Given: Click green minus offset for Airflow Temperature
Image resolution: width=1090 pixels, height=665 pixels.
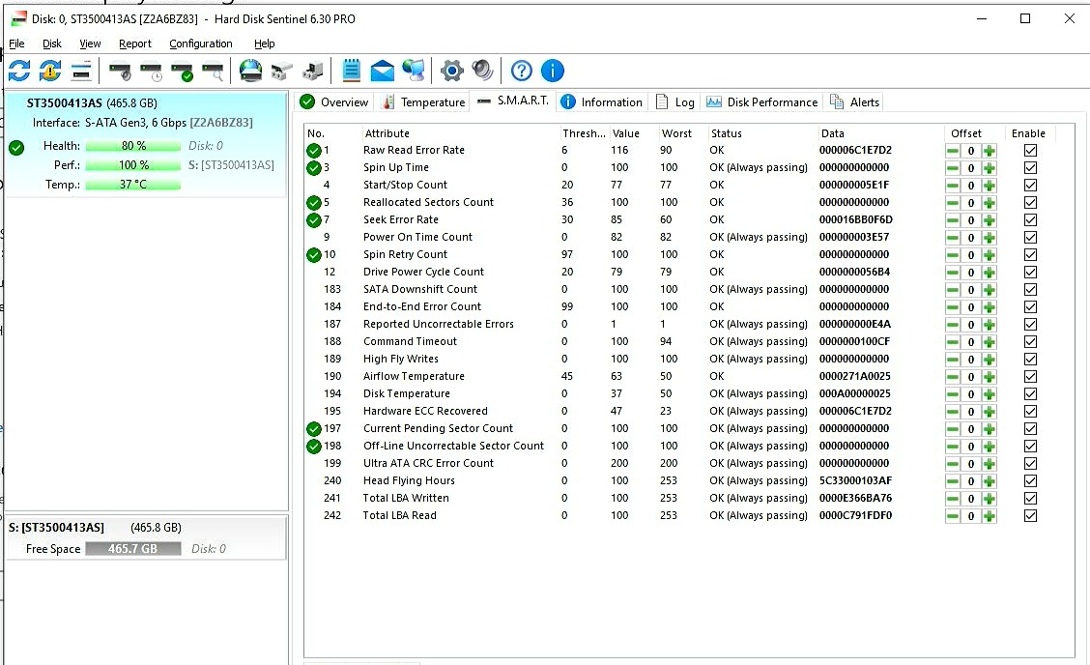Looking at the screenshot, I should coord(953,376).
